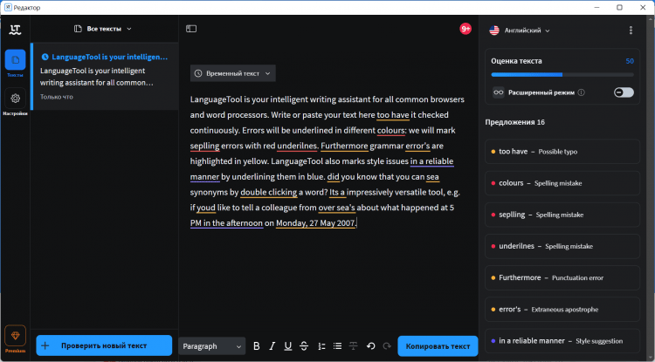Click the underlined 'PM in the afternoon' phrase

point(226,223)
